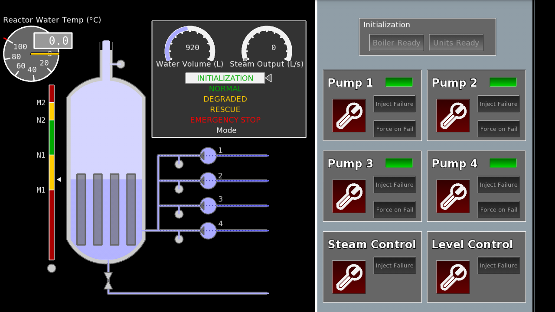Enable Force on Fail for Pump 3
Viewport: 555px width, 312px height.
(395, 210)
